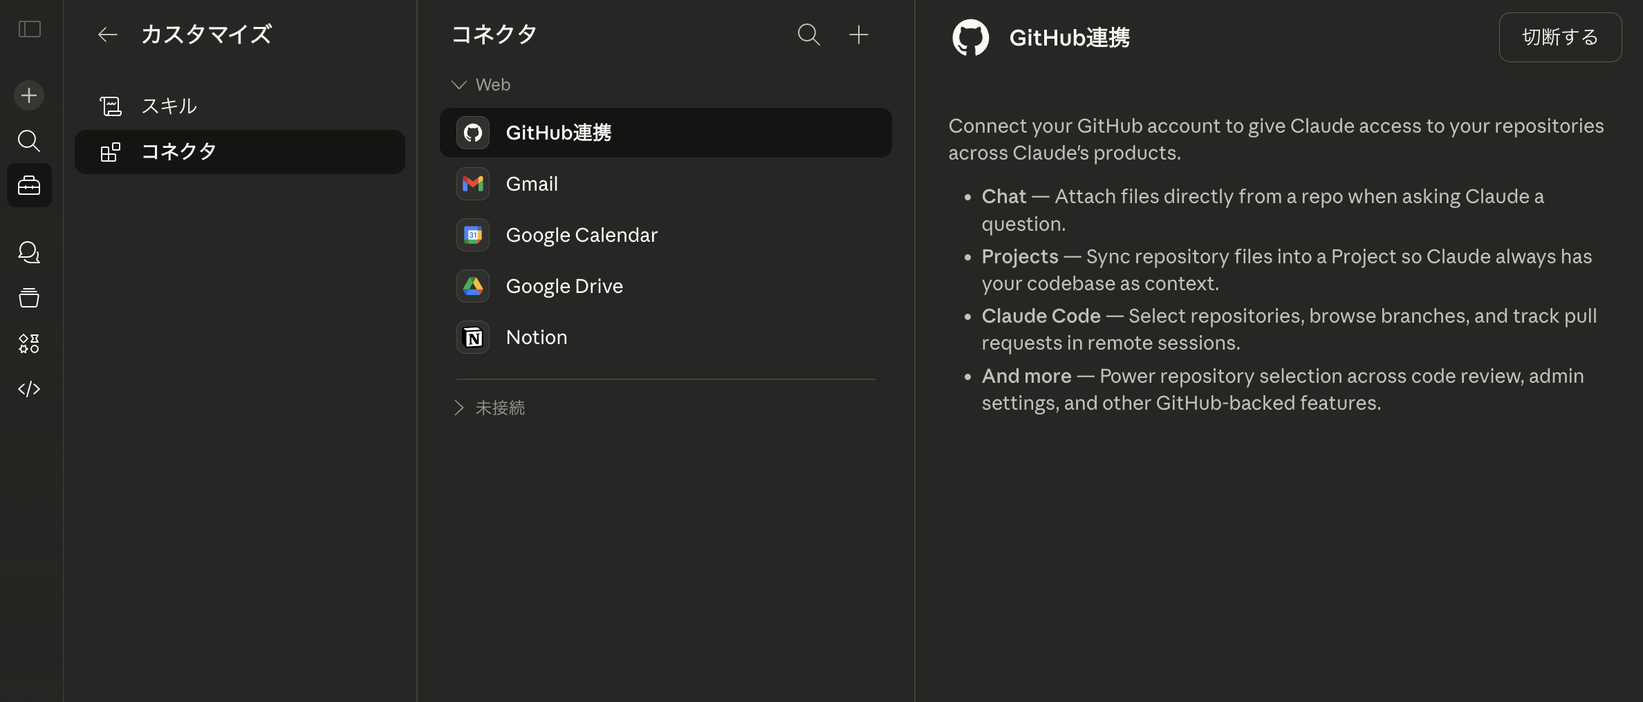Screen dimensions: 1643x702
Task: Click the 切断する button
Action: click(x=1559, y=37)
